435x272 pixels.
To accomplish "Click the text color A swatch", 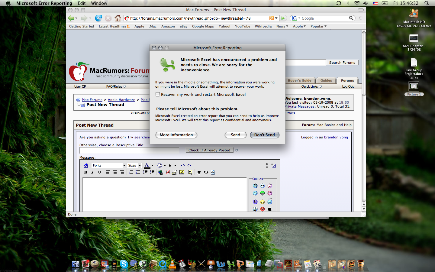I will 147,165.
